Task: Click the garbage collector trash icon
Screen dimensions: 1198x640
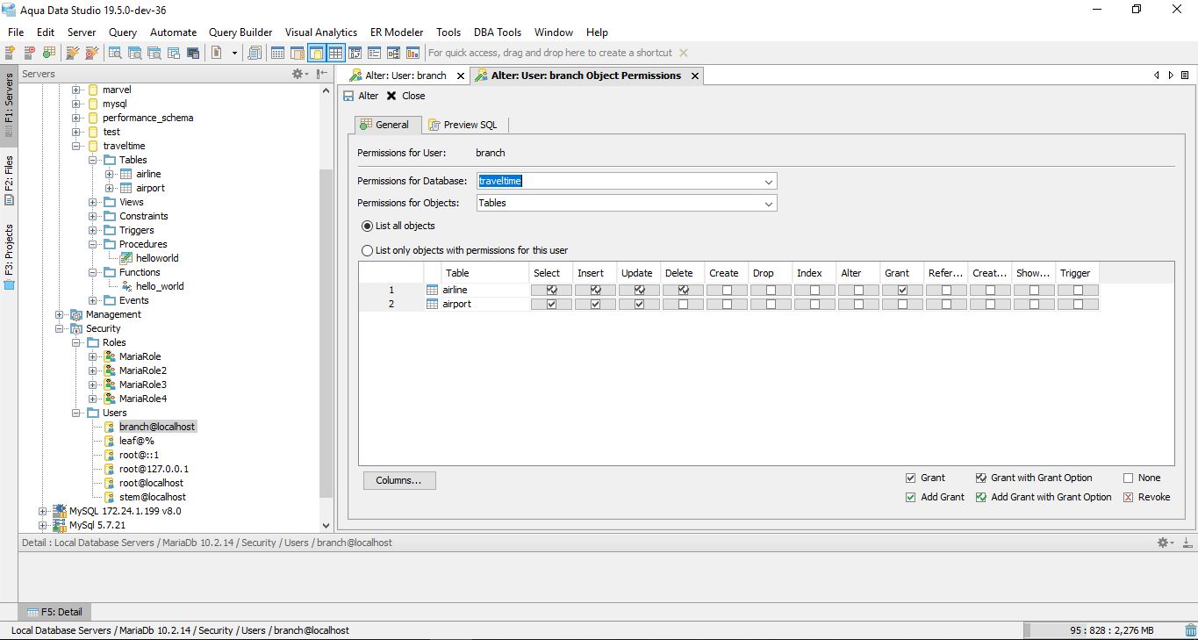Action: tap(1190, 630)
